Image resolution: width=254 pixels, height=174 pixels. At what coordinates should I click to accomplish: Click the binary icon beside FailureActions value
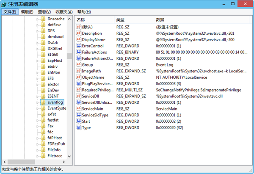coord(79,52)
